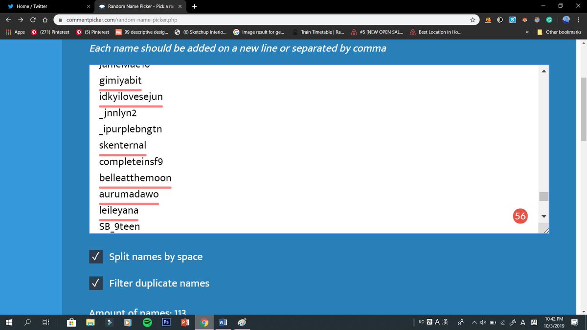Open File Explorer from taskbar
Image resolution: width=587 pixels, height=330 pixels.
click(90, 323)
